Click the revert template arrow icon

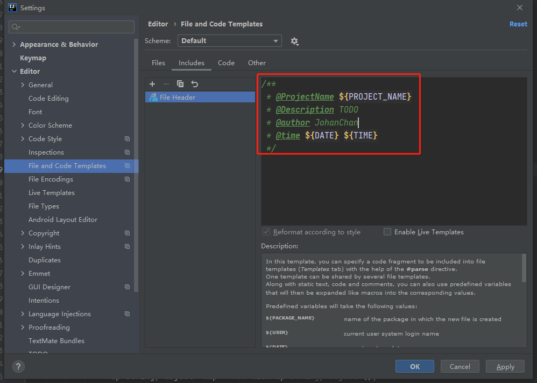click(x=195, y=84)
